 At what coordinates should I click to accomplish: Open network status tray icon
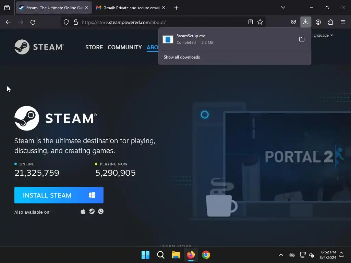coord(303,255)
